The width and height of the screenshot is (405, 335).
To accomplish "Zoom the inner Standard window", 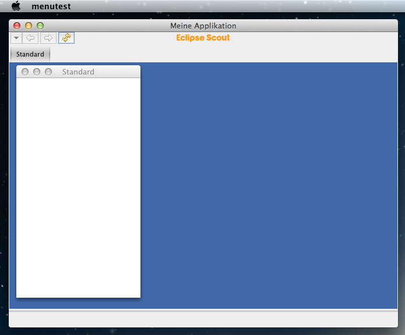I will [x=48, y=72].
